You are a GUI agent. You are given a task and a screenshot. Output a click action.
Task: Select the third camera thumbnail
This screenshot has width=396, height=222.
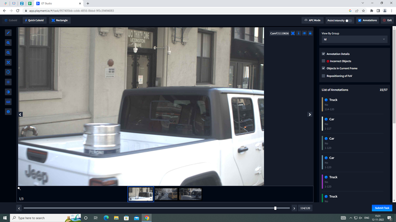point(190,194)
